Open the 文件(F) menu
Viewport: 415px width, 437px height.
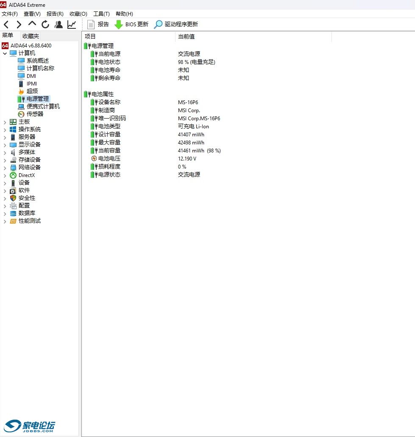click(10, 14)
